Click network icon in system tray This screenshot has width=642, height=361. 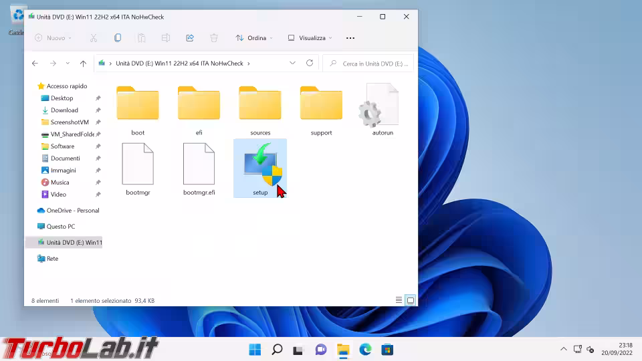tap(577, 349)
